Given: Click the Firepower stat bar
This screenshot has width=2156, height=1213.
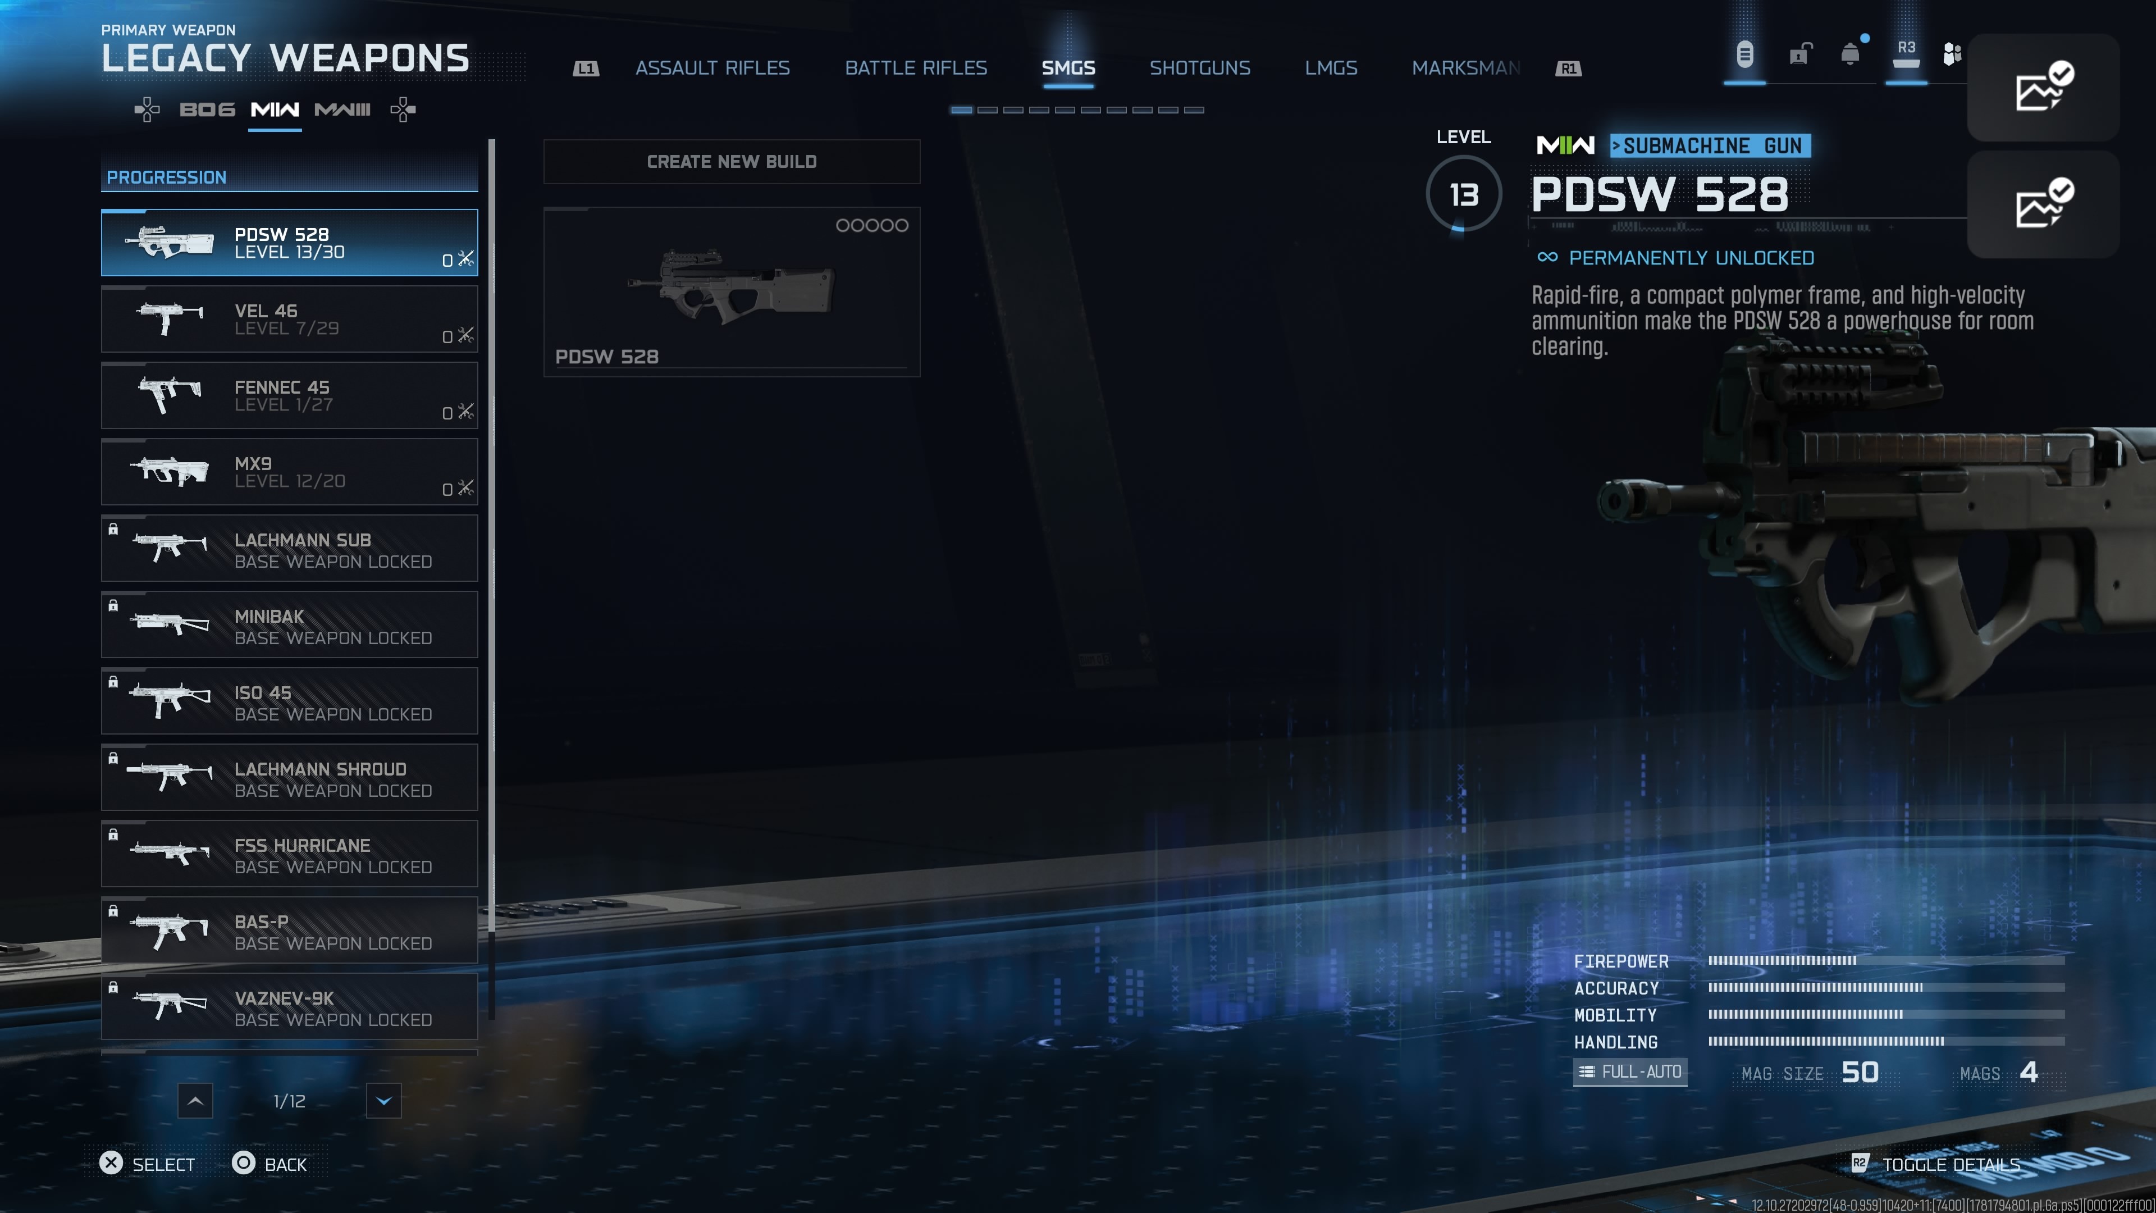Looking at the screenshot, I should [x=1886, y=960].
